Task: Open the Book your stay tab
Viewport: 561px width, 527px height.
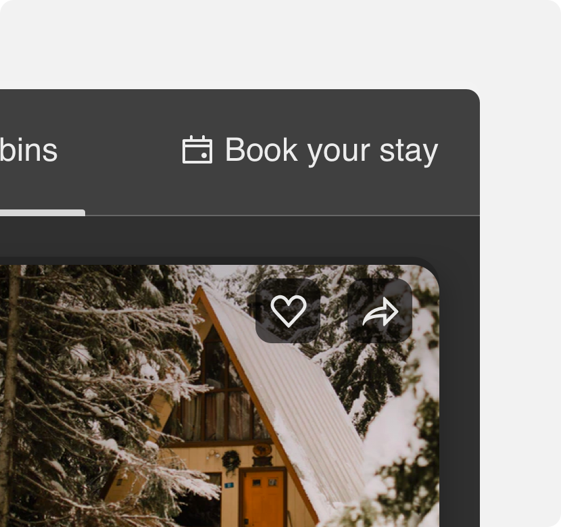Action: (x=310, y=150)
